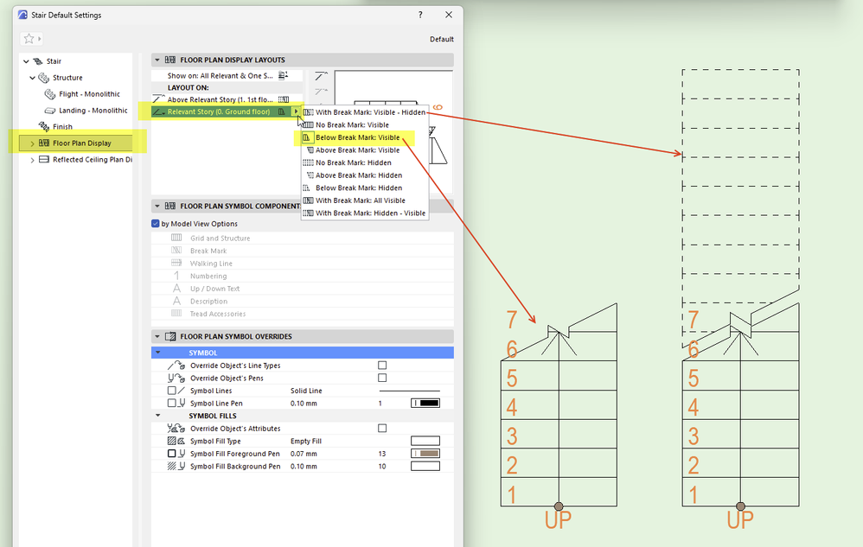This screenshot has height=547, width=863.
Task: Collapse the Symbol Fills group
Action: point(158,416)
